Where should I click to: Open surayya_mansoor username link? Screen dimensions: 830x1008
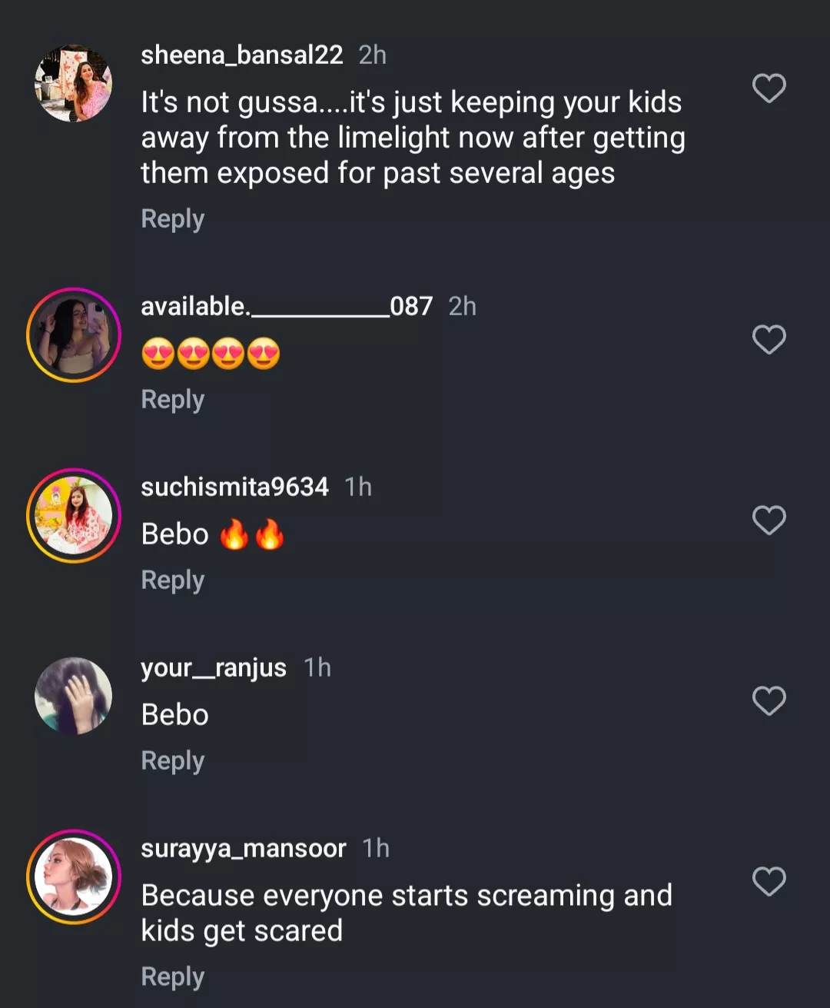(x=244, y=848)
